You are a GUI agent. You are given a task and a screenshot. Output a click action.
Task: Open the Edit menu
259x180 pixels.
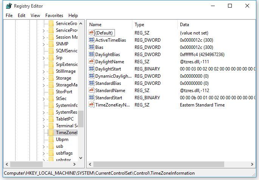coord(22,16)
